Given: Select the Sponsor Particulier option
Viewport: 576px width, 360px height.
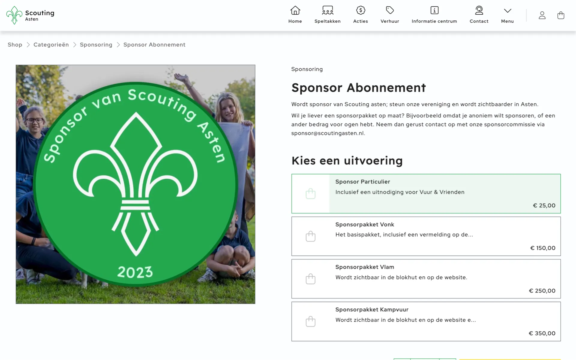Looking at the screenshot, I should click(426, 194).
